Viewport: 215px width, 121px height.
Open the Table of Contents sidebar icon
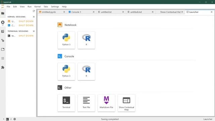click(3, 58)
